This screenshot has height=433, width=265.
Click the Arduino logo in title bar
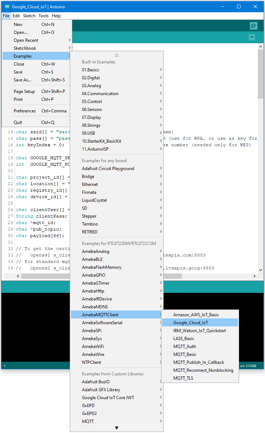[x=7, y=7]
